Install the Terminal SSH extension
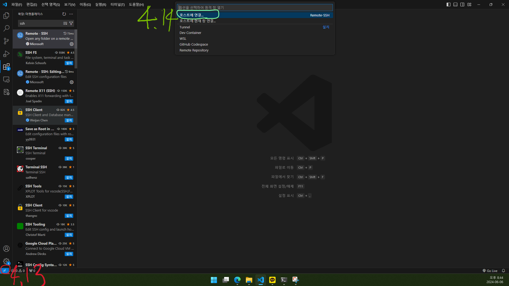The width and height of the screenshot is (509, 286). coord(69,178)
